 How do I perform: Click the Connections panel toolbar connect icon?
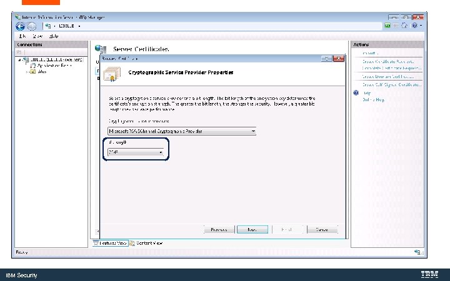tap(19, 52)
